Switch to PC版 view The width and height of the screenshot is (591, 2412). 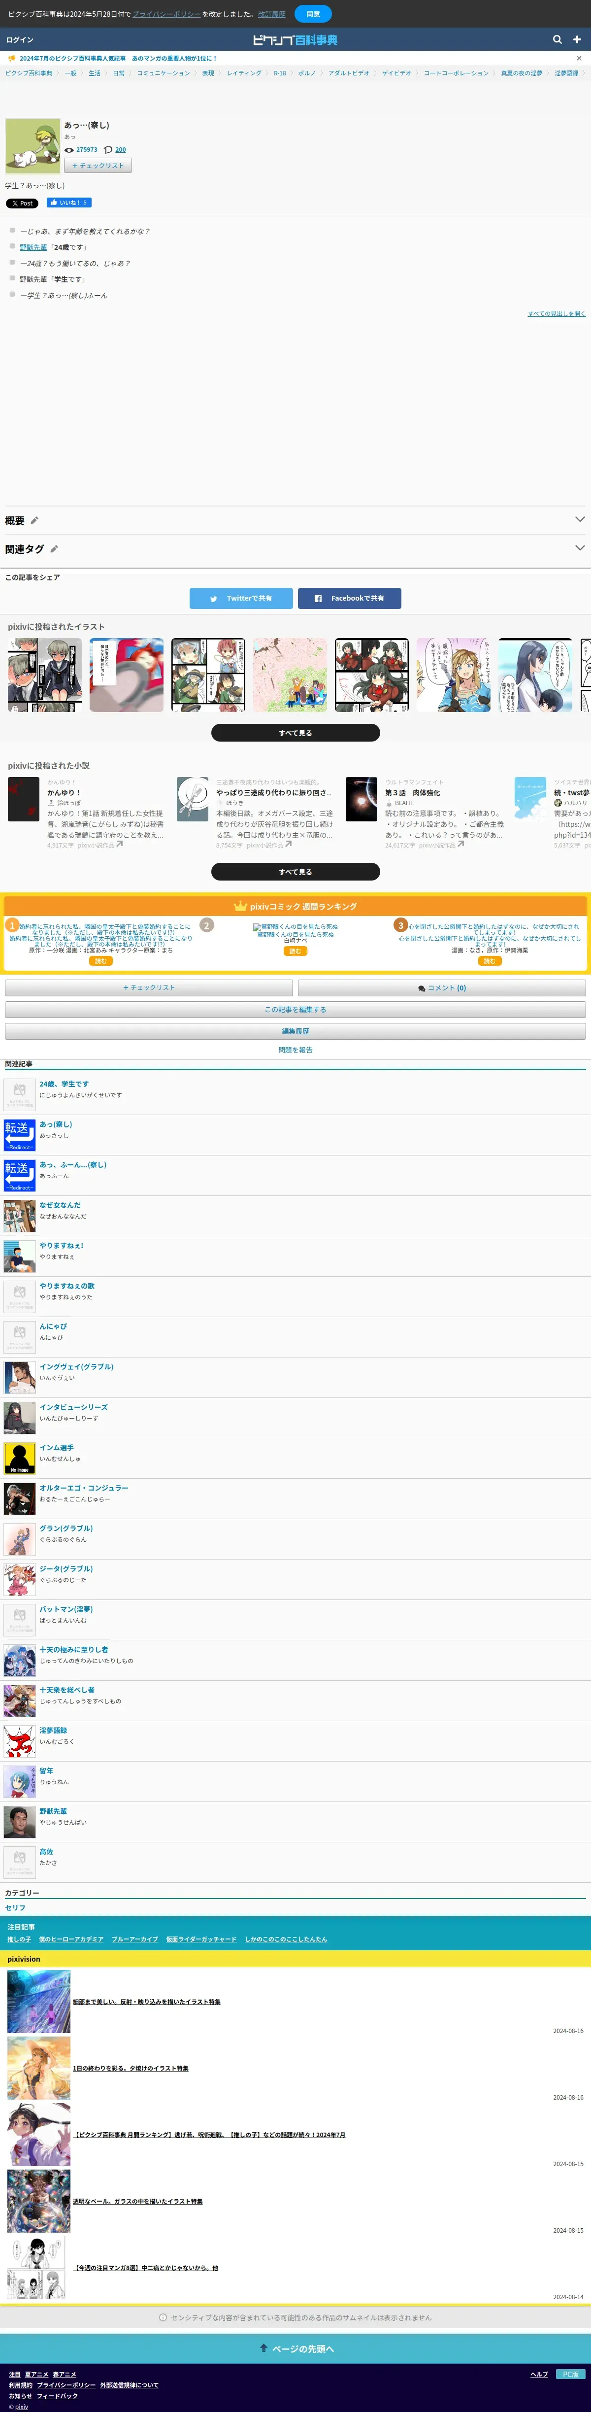(x=570, y=2374)
